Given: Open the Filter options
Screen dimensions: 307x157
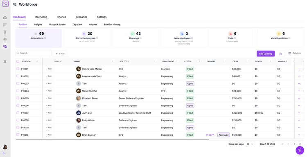Looking at the screenshot, I should (x=60, y=54).
